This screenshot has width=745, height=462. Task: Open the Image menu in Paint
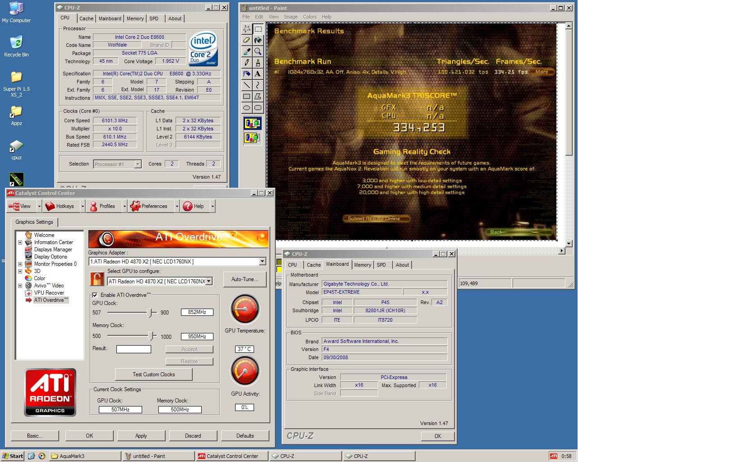click(291, 17)
